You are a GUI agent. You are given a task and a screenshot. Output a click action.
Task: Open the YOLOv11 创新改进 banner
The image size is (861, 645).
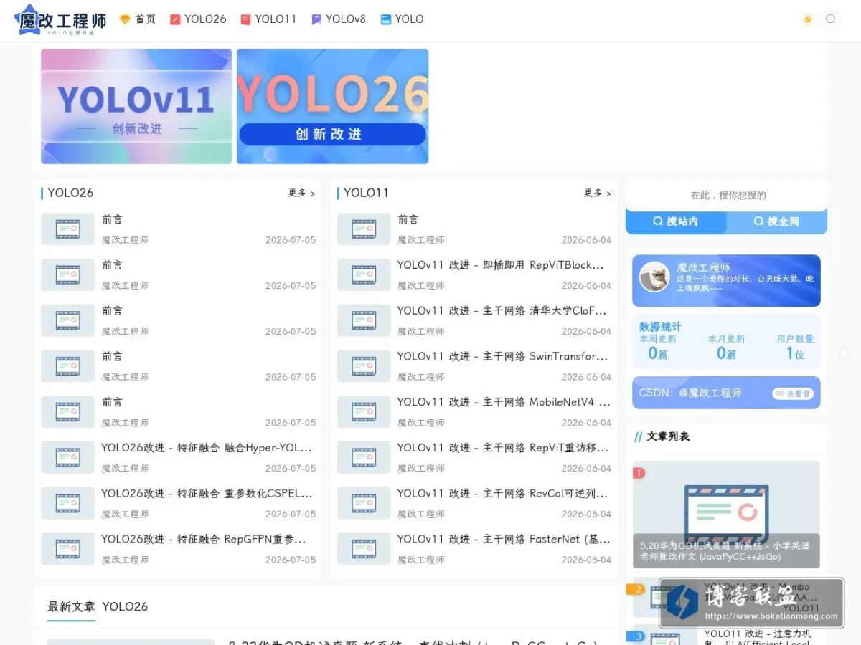coord(136,106)
